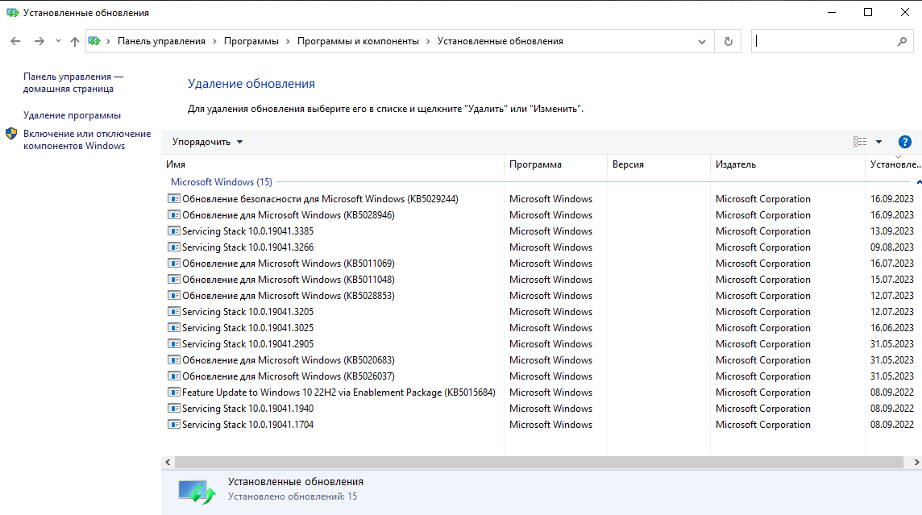The width and height of the screenshot is (922, 515).
Task: Click the shield icon beside Windows components
Action: point(11,134)
